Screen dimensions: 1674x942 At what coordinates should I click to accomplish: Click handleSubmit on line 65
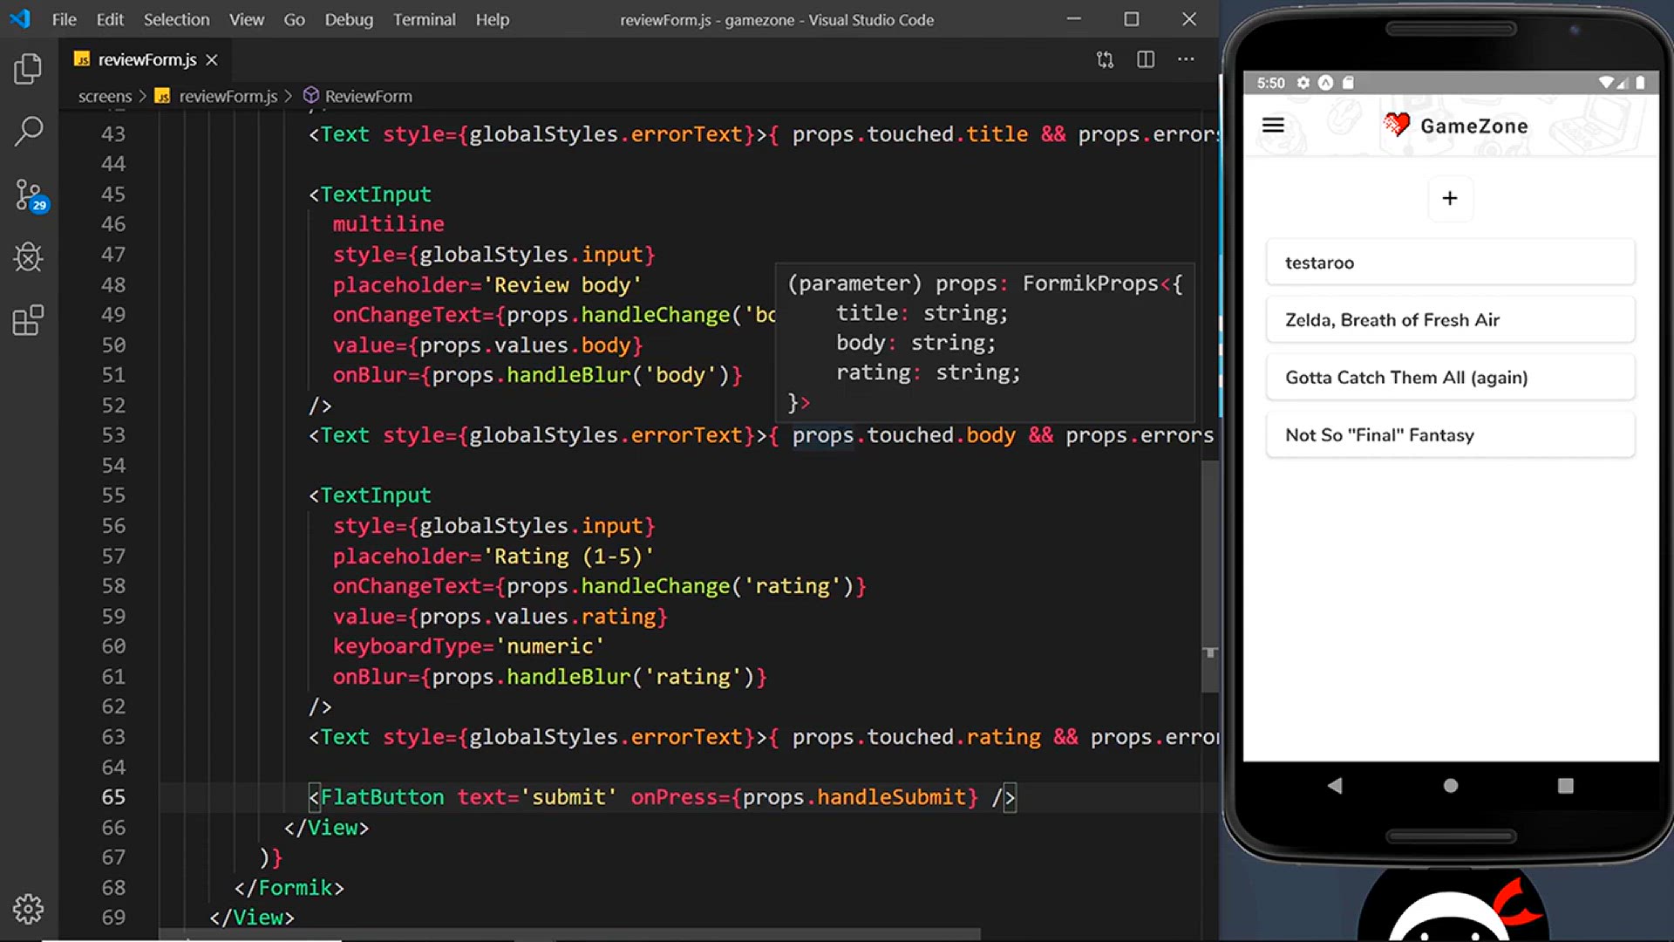pos(891,797)
